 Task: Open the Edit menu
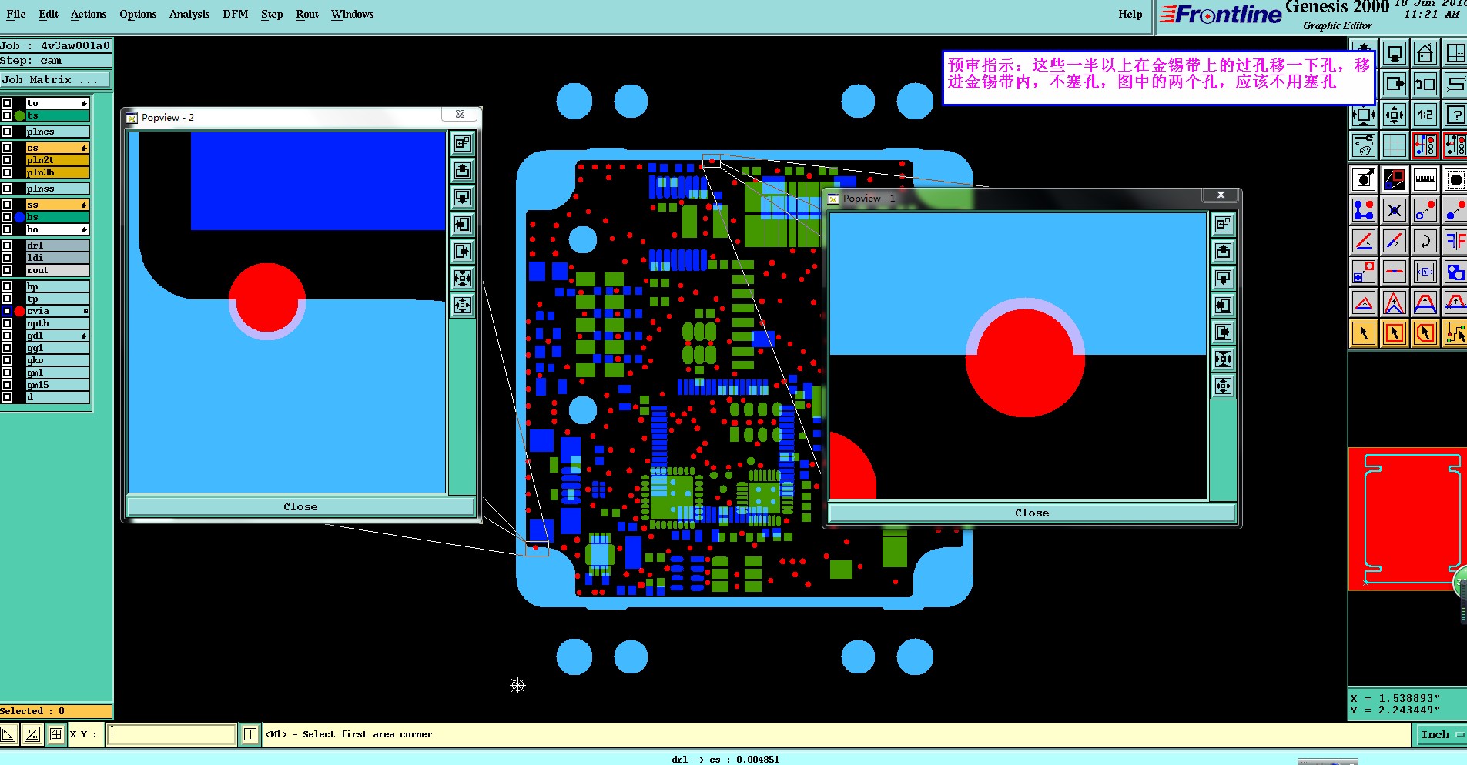click(x=49, y=14)
